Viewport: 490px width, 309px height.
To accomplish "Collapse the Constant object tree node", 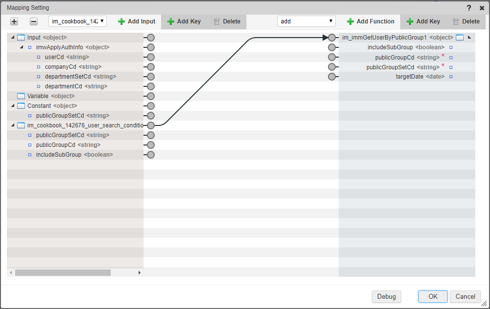I will click(13, 106).
